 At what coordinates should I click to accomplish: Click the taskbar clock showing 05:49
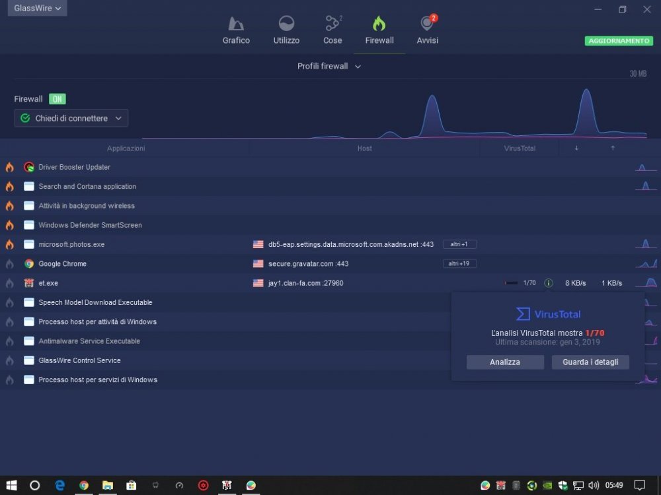coord(614,485)
